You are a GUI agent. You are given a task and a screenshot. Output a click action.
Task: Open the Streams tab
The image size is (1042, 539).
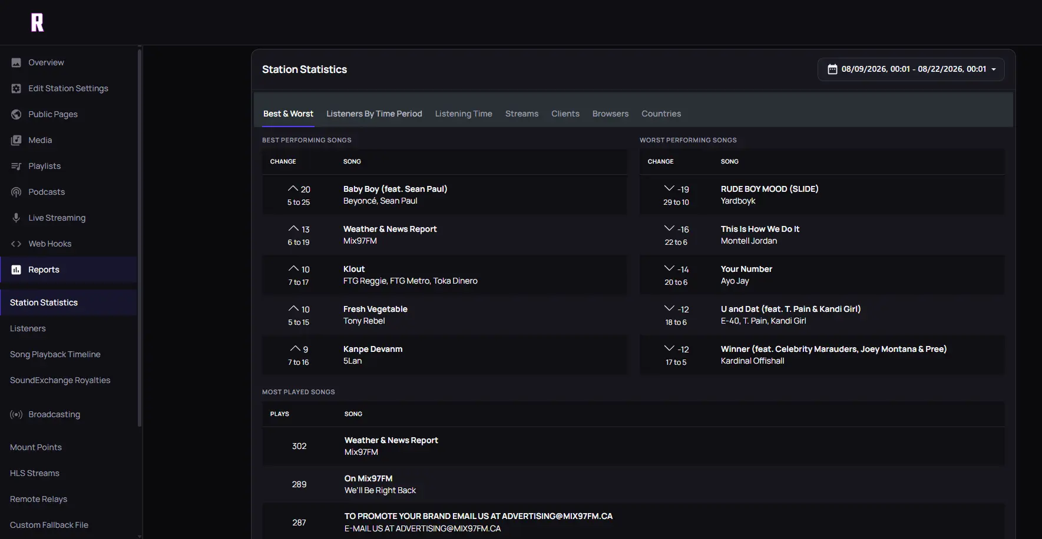[522, 114]
